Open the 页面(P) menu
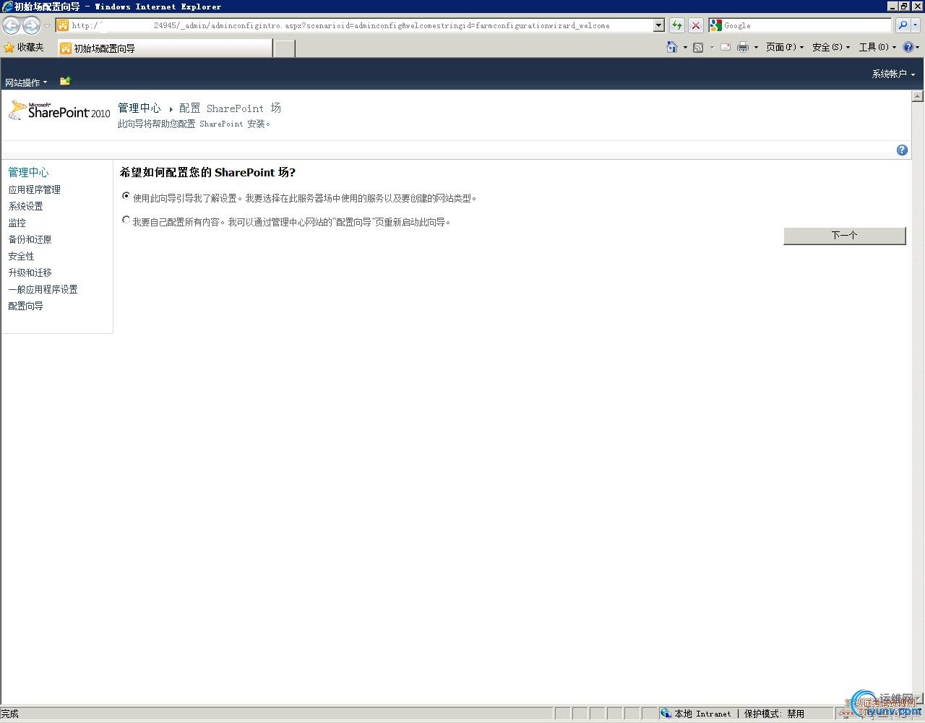This screenshot has height=723, width=925. point(785,47)
